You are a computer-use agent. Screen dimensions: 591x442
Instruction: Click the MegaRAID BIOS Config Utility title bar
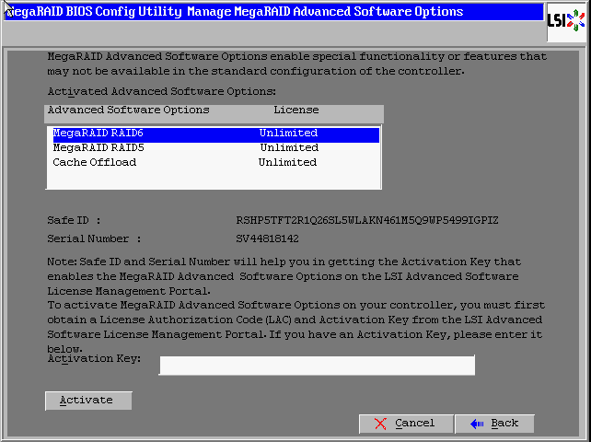(x=276, y=12)
